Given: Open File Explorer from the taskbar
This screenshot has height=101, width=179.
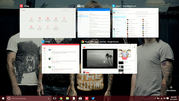Looking at the screenshot, I should coord(67,98).
